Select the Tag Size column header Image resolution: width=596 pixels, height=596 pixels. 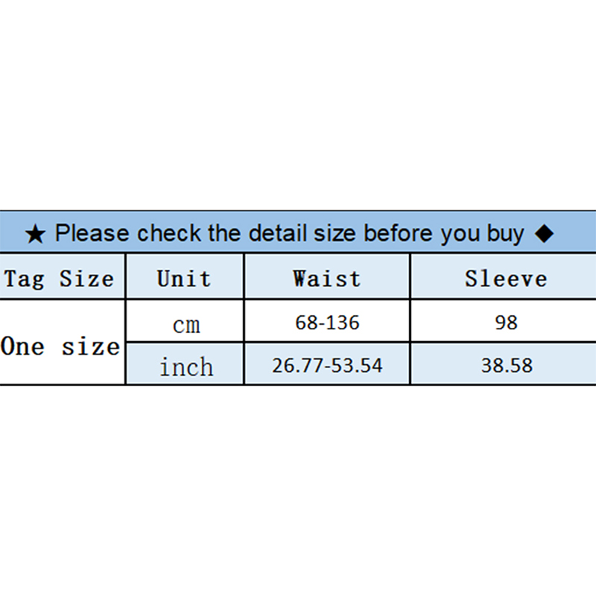(x=60, y=279)
